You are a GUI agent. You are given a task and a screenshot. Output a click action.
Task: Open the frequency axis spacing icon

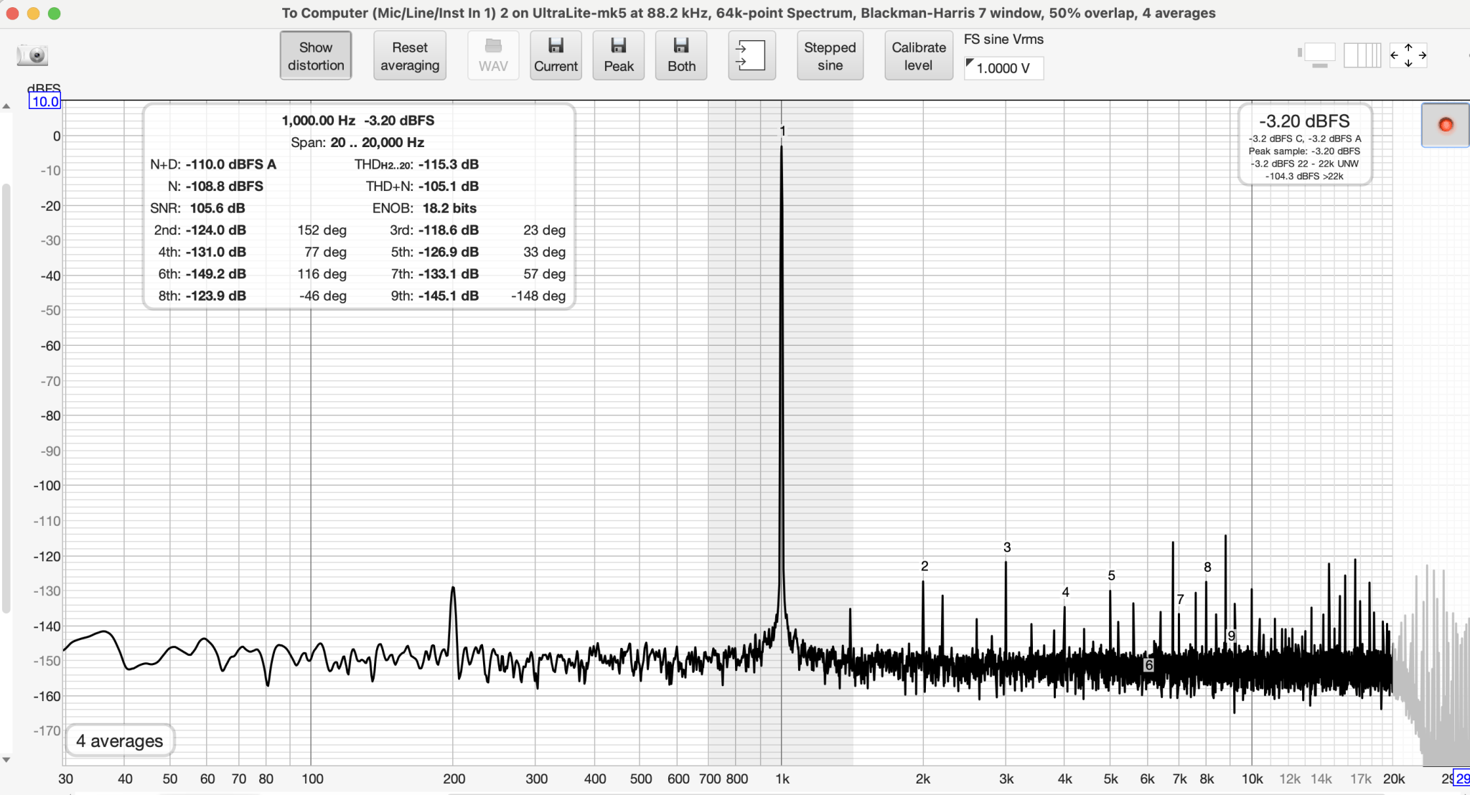point(1362,55)
